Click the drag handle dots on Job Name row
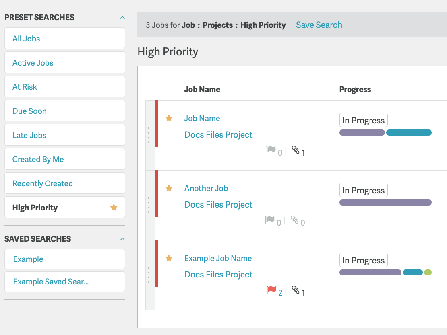Image resolution: width=447 pixels, height=335 pixels. [x=149, y=135]
